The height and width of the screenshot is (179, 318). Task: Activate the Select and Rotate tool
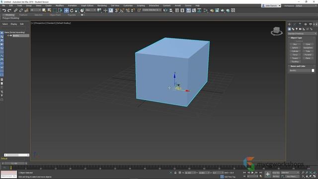coord(72,10)
